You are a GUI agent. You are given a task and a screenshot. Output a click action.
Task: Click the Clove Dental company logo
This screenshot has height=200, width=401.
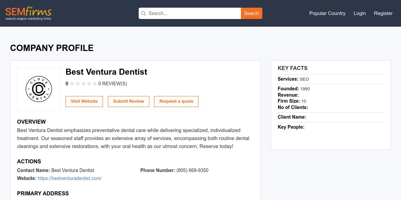[39, 89]
